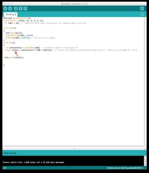Viewport: 149px width, 173px height.
Task: Click the Done Saving status message
Action: pyautogui.click(x=10, y=153)
